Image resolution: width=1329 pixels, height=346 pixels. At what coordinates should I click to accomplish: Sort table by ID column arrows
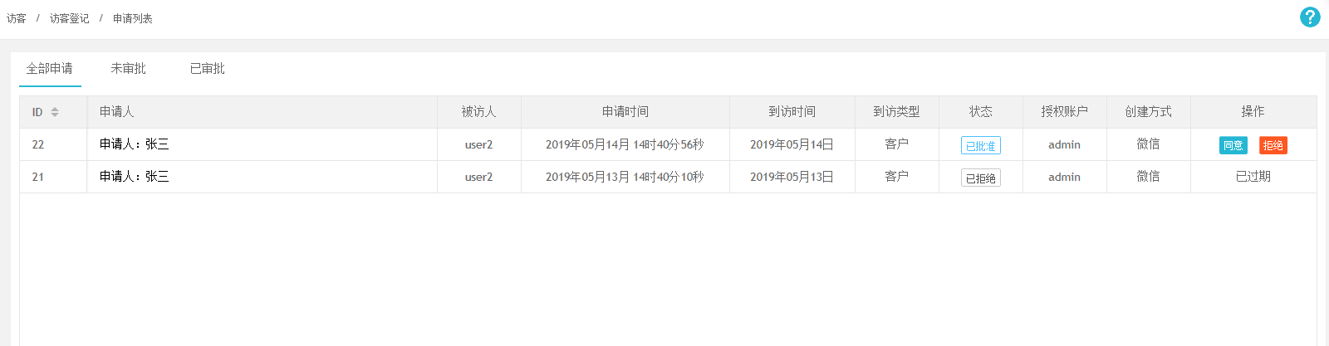point(55,112)
